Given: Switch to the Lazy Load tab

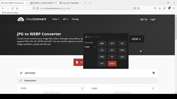Looking at the screenshot, I should click(73, 3).
